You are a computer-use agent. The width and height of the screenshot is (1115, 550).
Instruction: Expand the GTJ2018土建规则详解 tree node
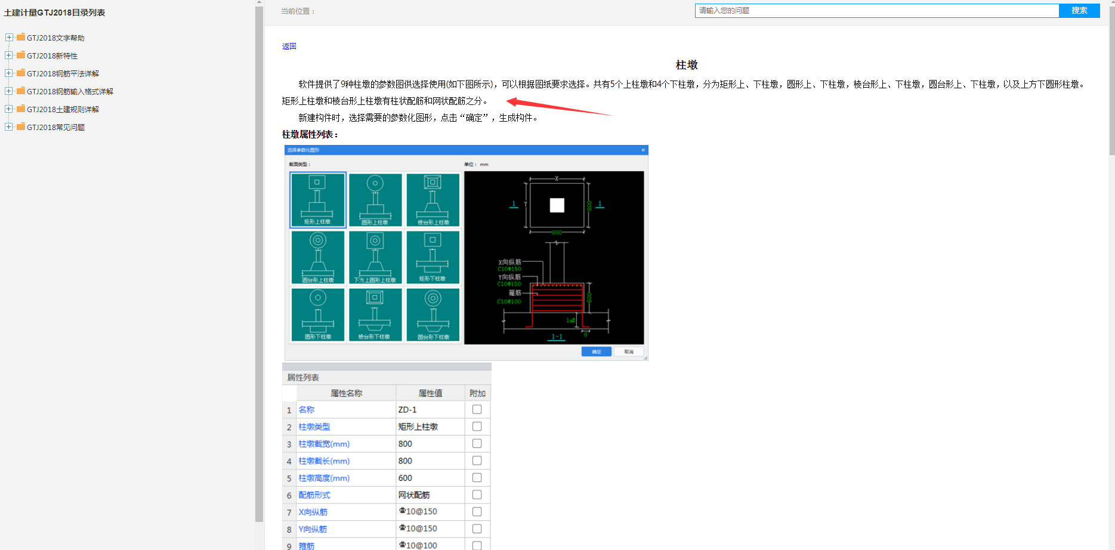[9, 109]
